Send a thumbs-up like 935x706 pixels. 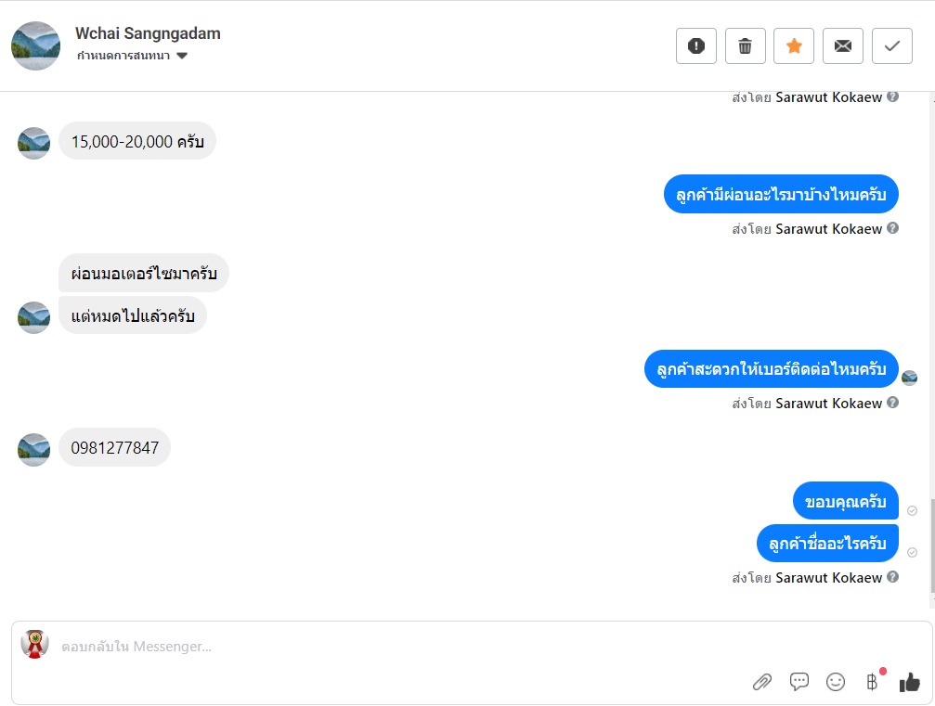[x=909, y=682]
